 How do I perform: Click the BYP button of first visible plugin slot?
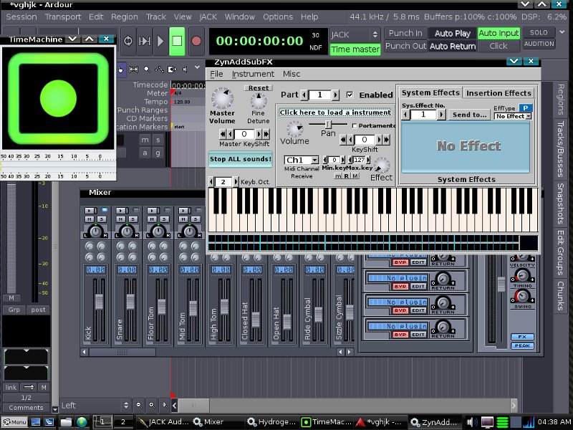(x=400, y=262)
